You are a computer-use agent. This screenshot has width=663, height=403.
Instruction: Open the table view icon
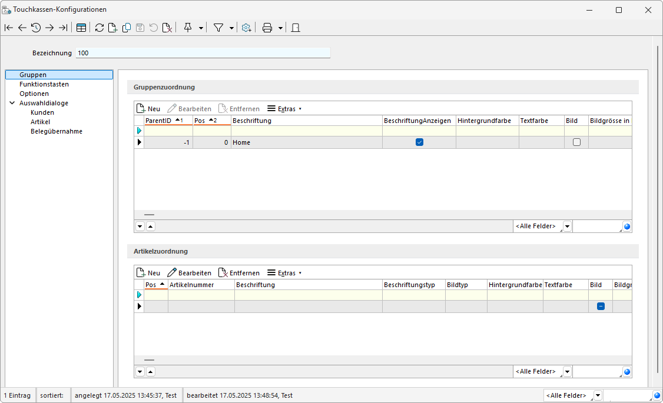(81, 28)
